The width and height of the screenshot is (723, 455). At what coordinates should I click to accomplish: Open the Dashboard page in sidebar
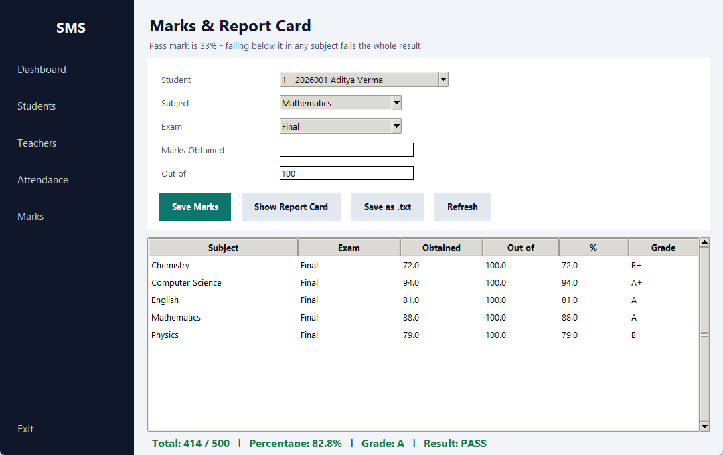click(42, 70)
